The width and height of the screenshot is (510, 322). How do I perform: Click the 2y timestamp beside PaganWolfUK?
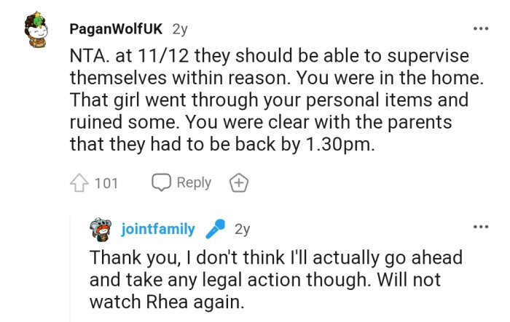pos(180,30)
